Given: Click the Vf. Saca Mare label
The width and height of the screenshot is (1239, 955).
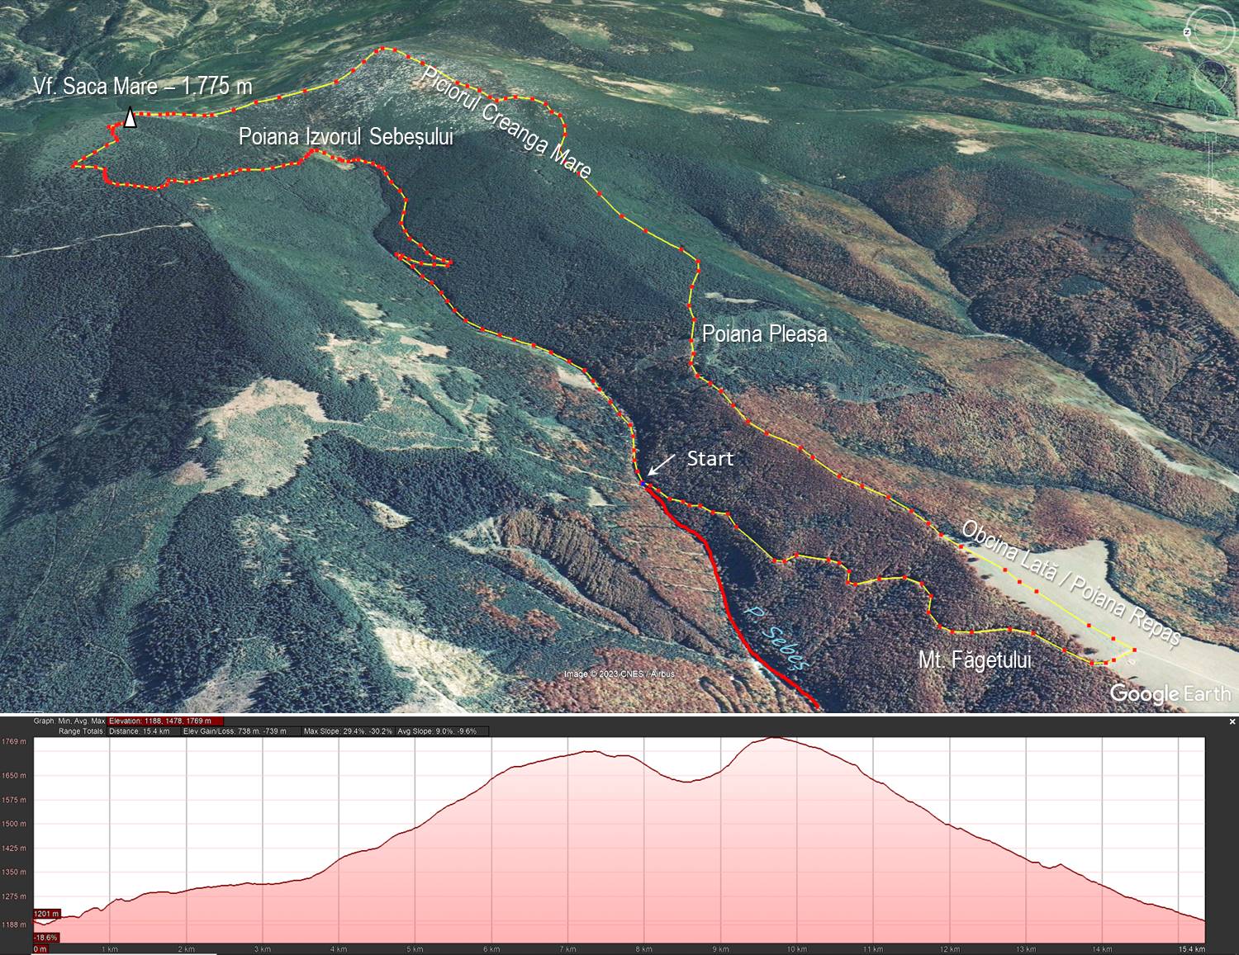Looking at the screenshot, I should coord(142,86).
